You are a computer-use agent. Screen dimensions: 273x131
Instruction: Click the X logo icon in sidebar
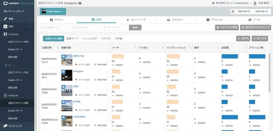click(x=6, y=65)
